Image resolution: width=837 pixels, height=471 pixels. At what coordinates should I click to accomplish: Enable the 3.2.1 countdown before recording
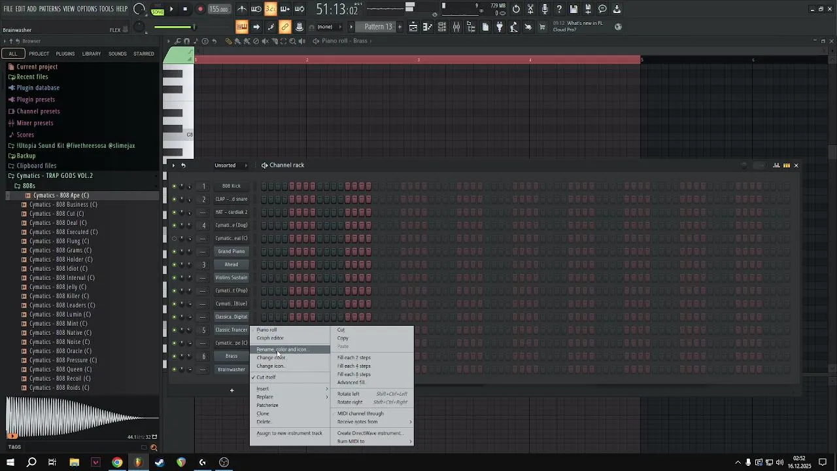coord(271,9)
